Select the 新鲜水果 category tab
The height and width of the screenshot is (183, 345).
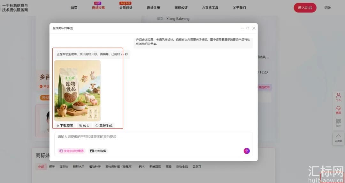[x=79, y=167]
